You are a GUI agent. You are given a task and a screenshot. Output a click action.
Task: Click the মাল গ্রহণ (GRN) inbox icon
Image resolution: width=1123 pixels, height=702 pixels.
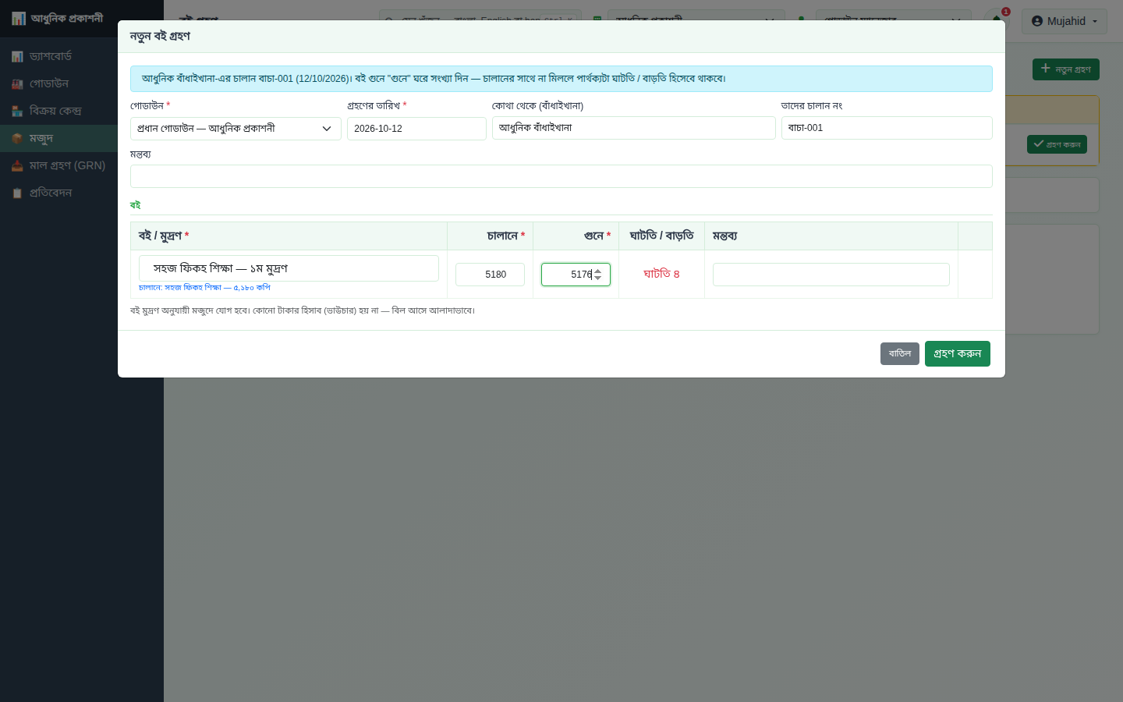[17, 165]
